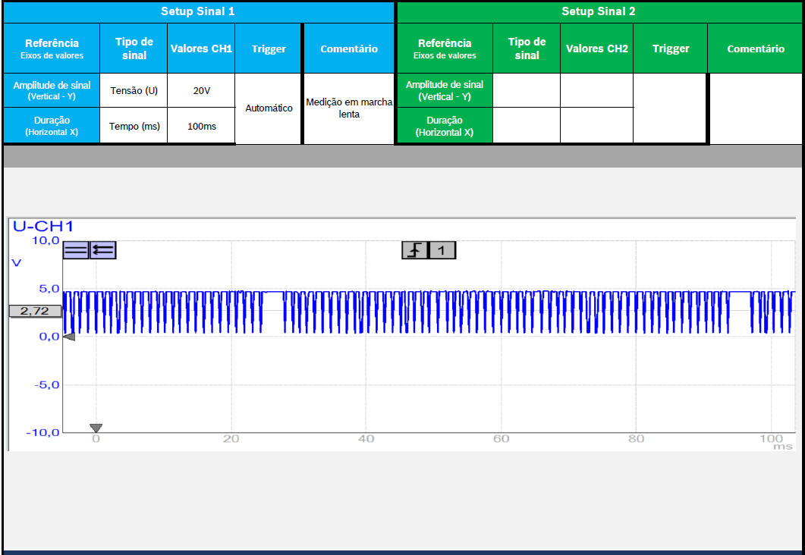Click the empty Trigger cell for Sinal 2
Image resolution: width=805 pixels, height=555 pixels.
pyautogui.click(x=670, y=108)
